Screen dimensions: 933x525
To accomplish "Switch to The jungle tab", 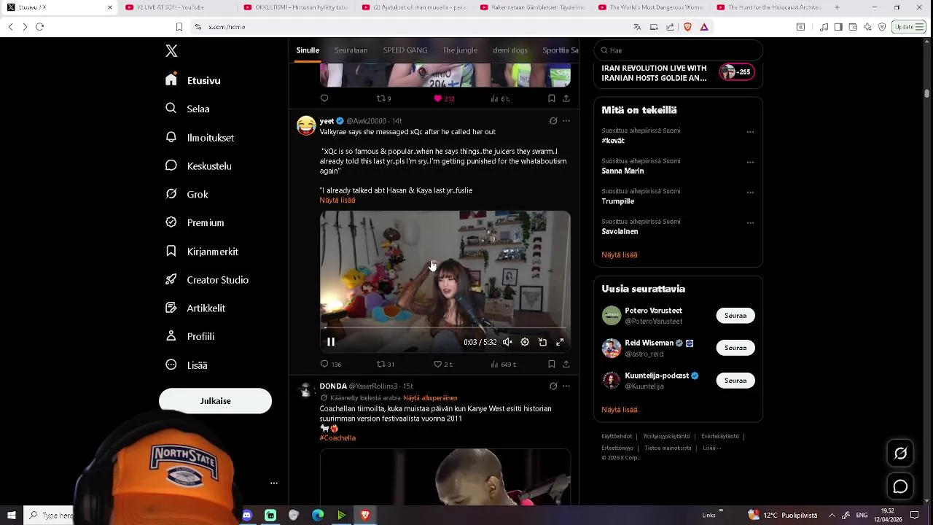I will pos(460,50).
